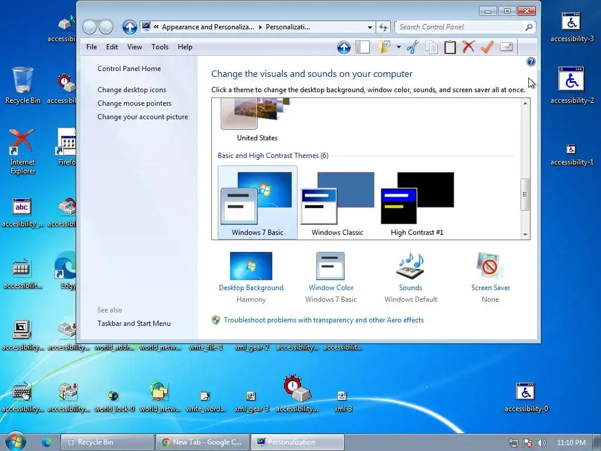Viewport: 601px width, 451px height.
Task: Open the blue Help question mark icon
Action: click(x=531, y=62)
